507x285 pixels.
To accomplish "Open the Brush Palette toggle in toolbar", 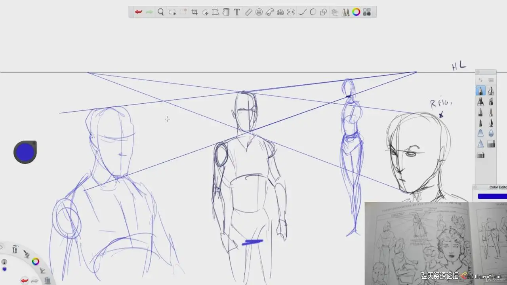I will [346, 12].
